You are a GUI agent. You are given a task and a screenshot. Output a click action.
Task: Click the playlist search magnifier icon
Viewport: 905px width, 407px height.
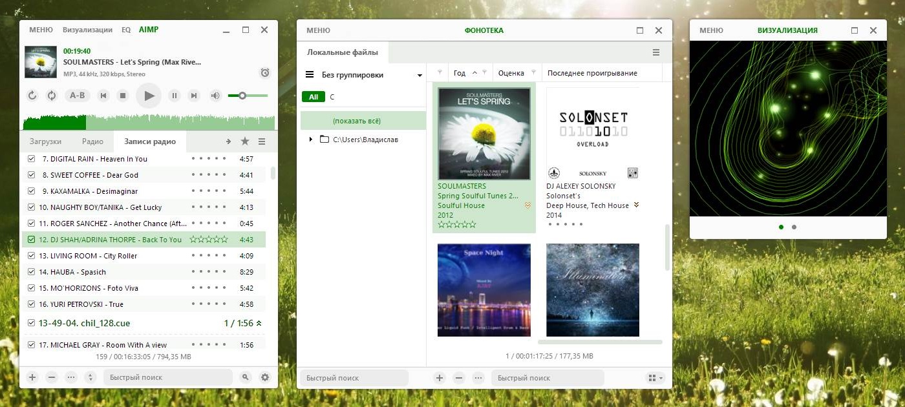245,377
